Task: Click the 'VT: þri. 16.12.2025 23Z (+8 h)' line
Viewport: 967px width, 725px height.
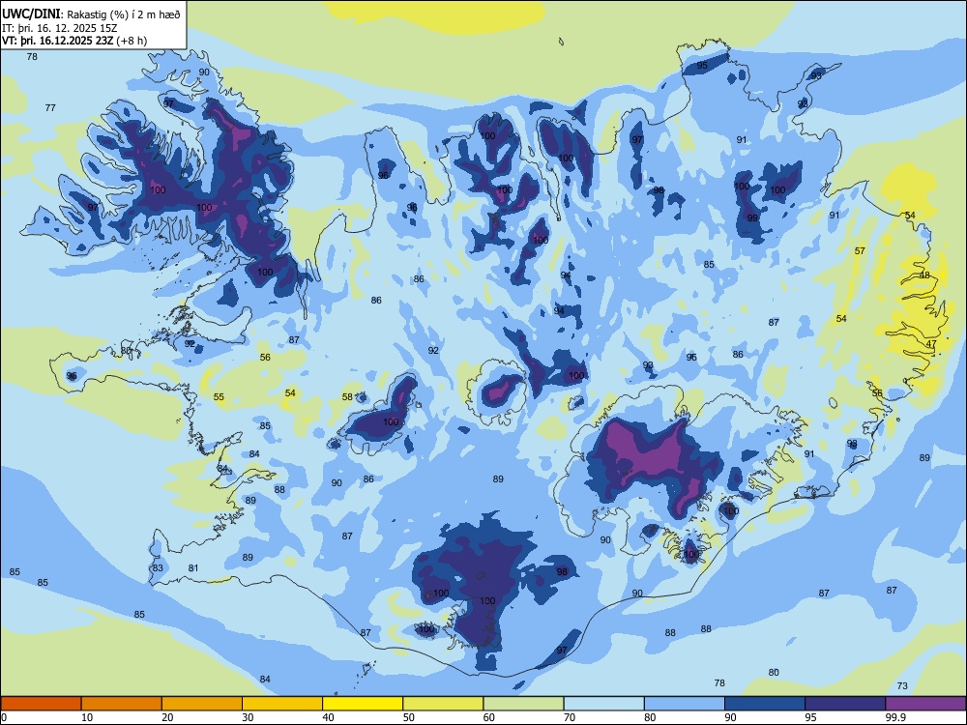Action: coord(74,42)
